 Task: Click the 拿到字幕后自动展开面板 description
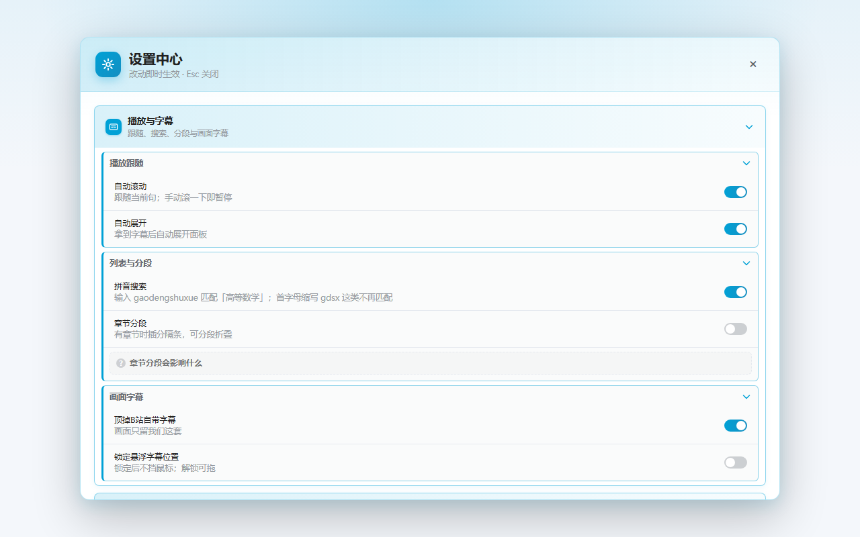pyautogui.click(x=161, y=234)
